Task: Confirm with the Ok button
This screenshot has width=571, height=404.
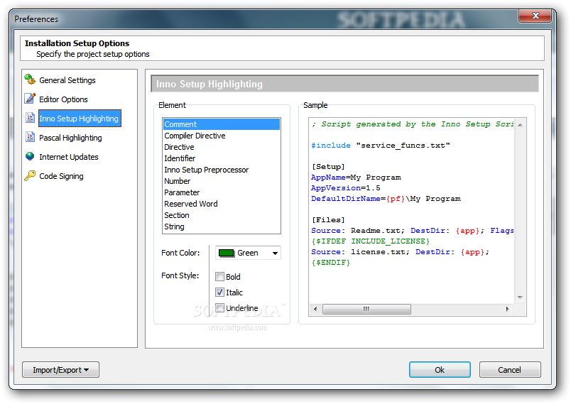Action: pyautogui.click(x=440, y=370)
